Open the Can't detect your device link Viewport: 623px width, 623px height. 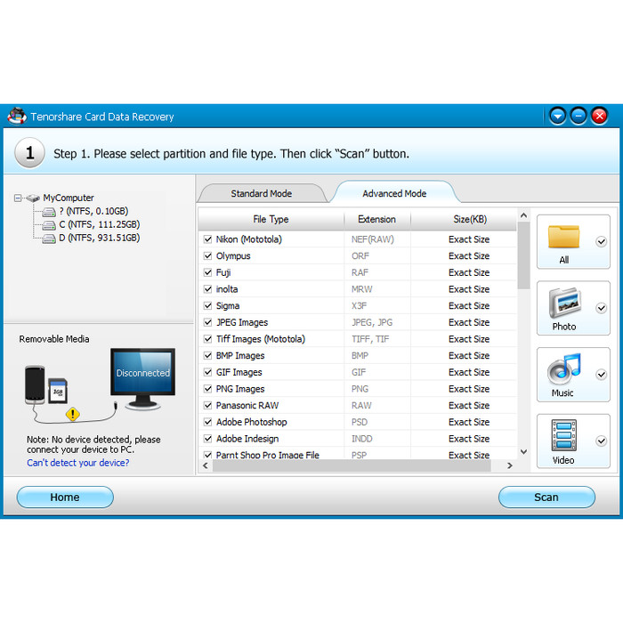coord(78,463)
